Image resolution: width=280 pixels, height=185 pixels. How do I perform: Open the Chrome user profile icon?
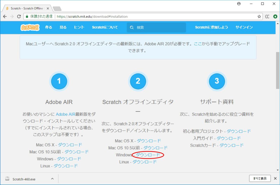239,4
